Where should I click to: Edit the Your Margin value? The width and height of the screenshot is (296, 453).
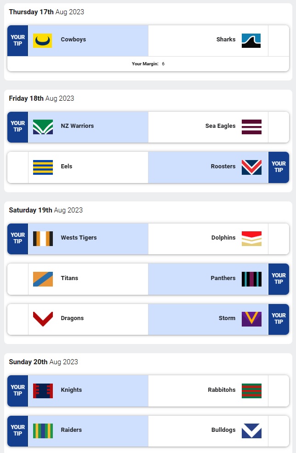click(163, 64)
